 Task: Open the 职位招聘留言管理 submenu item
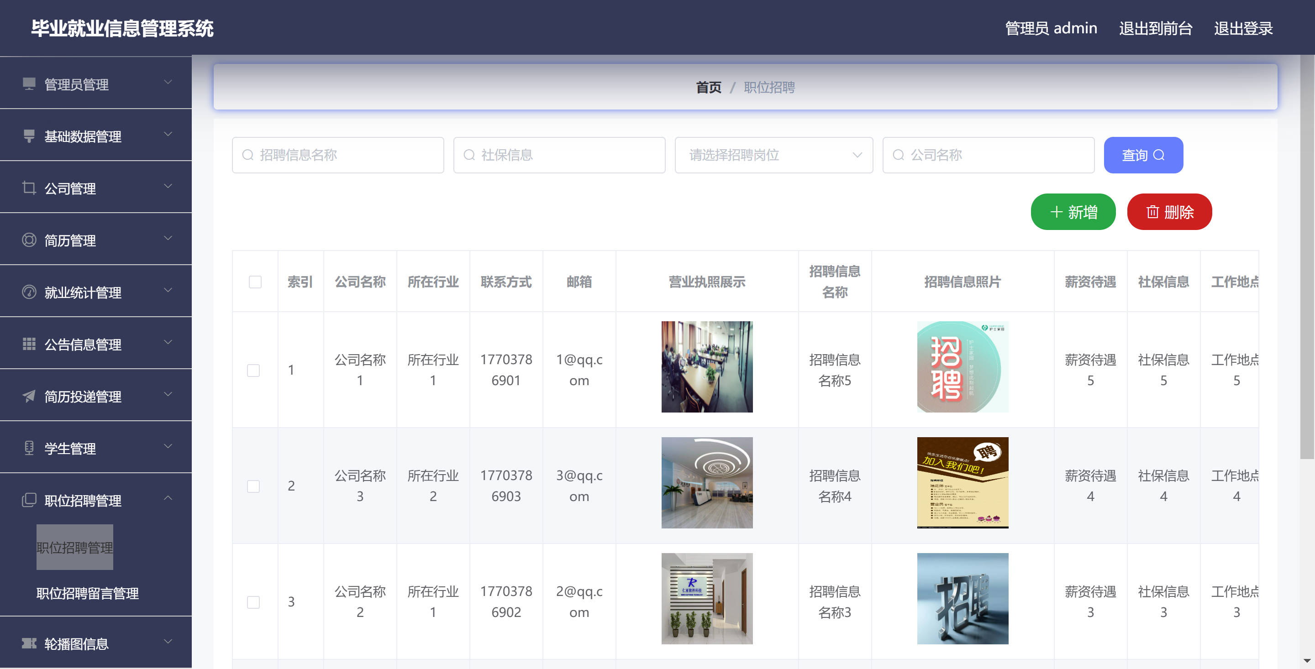click(x=87, y=593)
